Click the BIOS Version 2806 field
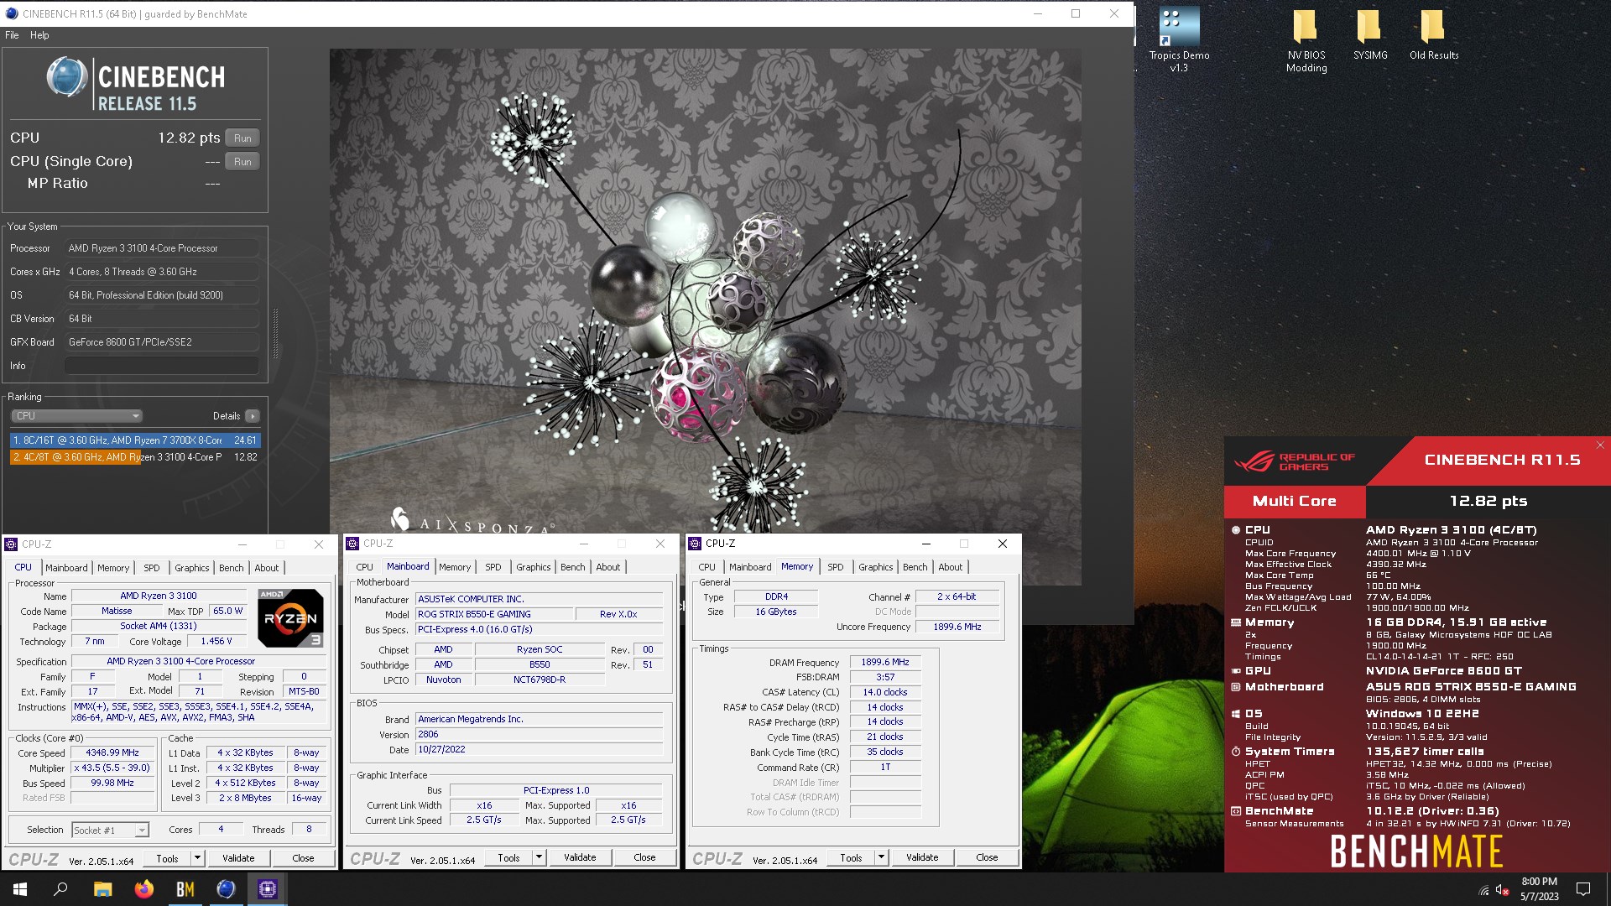Screen dimensions: 1611x906 (x=540, y=734)
